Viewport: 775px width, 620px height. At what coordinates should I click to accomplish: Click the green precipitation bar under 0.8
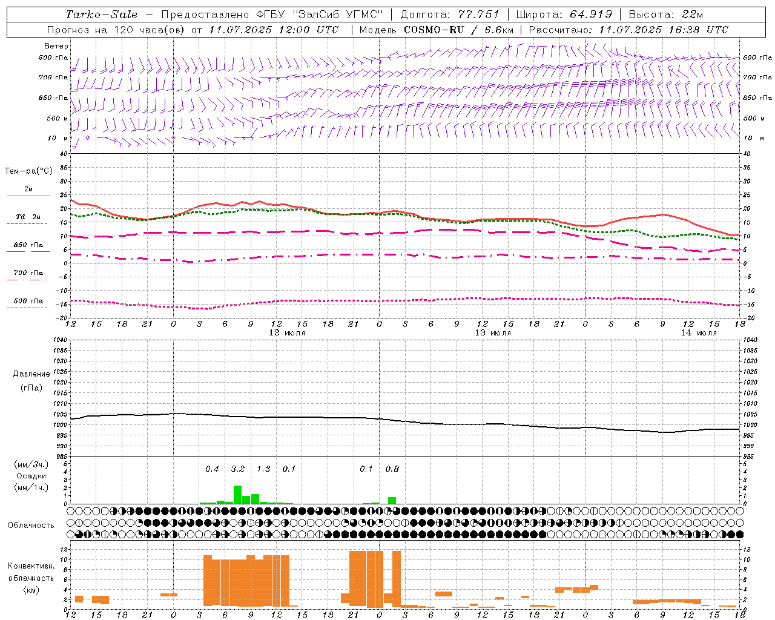pyautogui.click(x=392, y=501)
